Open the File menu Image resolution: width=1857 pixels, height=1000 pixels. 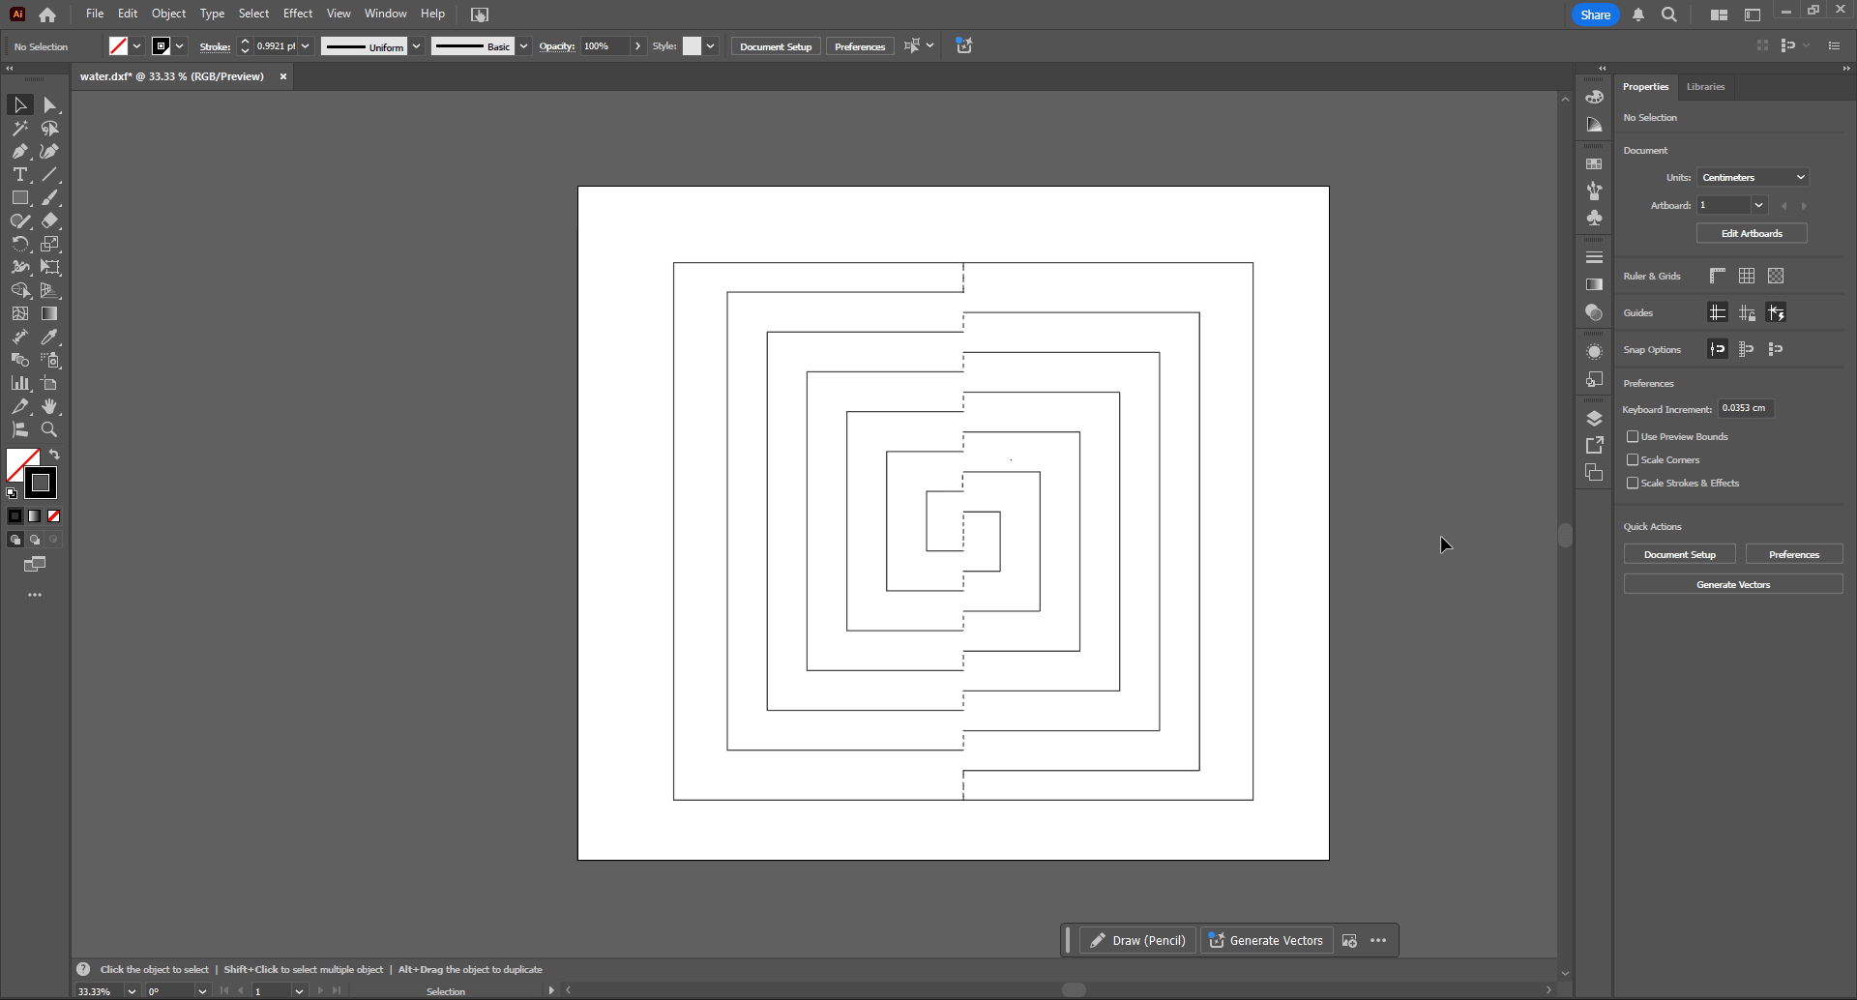click(95, 14)
